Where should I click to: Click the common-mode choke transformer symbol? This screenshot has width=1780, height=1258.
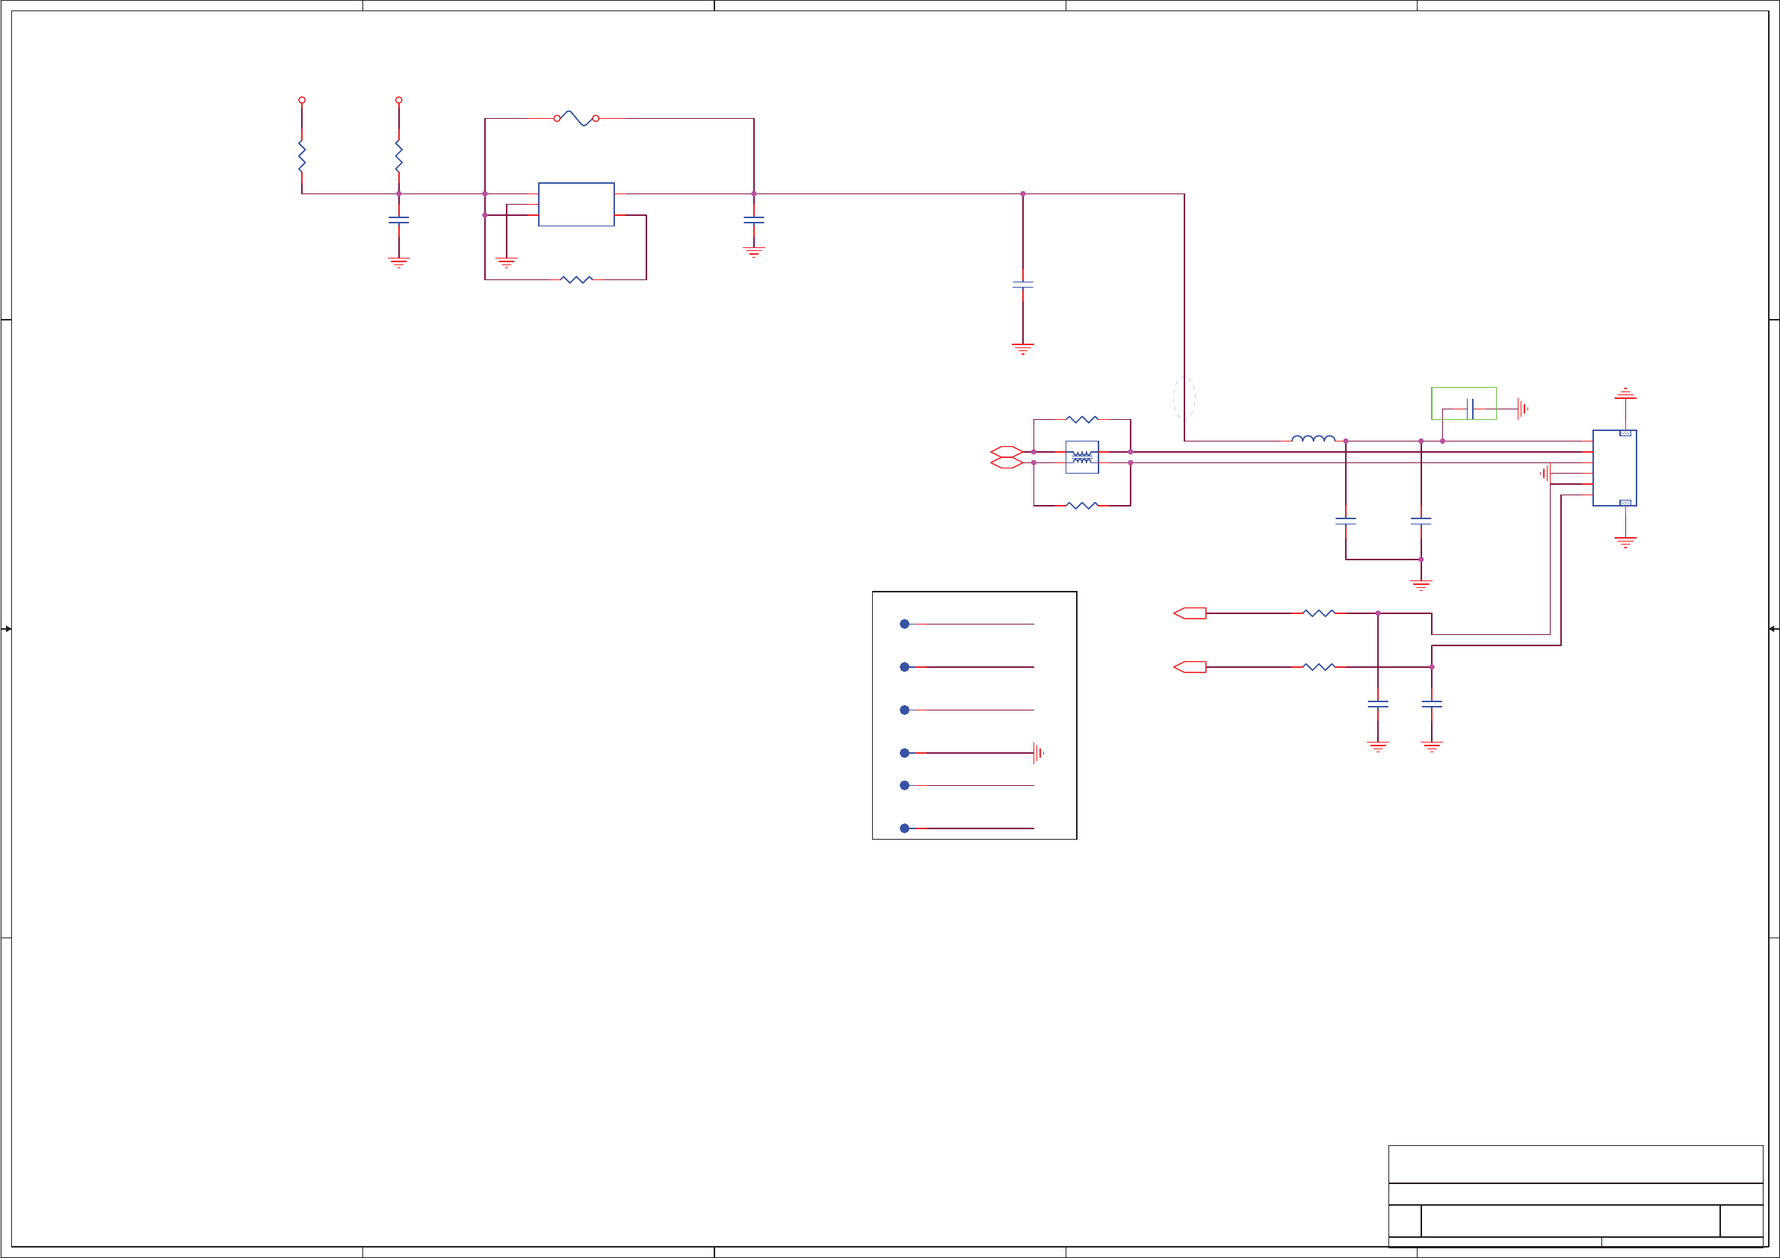pyautogui.click(x=1081, y=457)
